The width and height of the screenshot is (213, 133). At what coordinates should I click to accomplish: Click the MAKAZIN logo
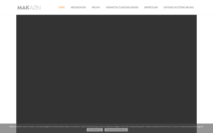click(29, 7)
